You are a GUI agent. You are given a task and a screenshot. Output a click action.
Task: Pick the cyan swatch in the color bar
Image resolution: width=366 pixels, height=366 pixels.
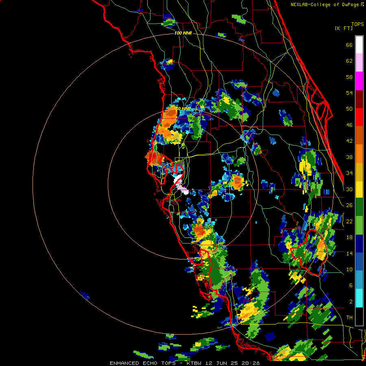[x=359, y=298]
